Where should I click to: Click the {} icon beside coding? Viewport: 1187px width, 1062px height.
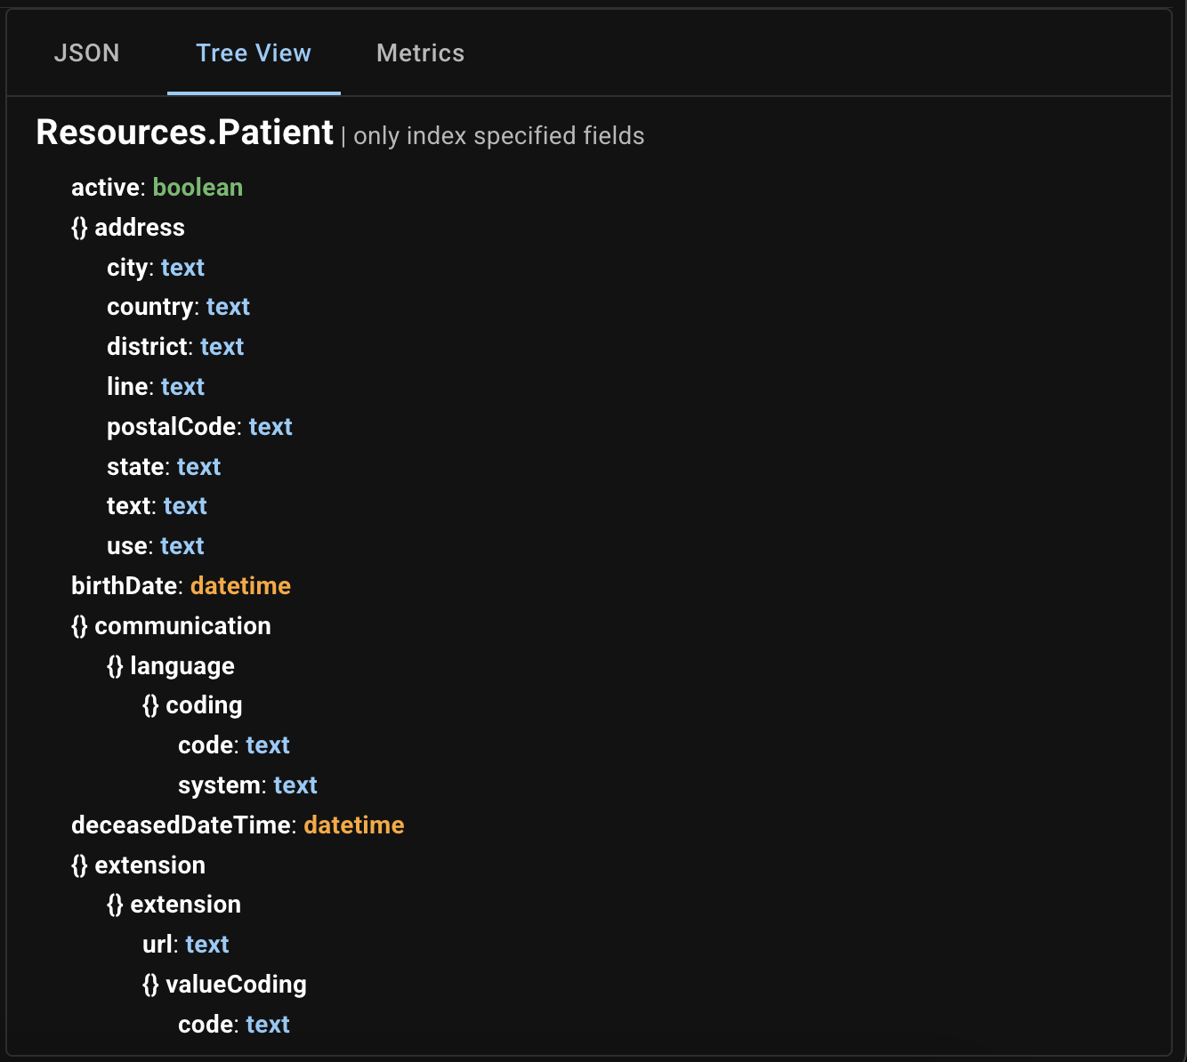click(x=149, y=705)
